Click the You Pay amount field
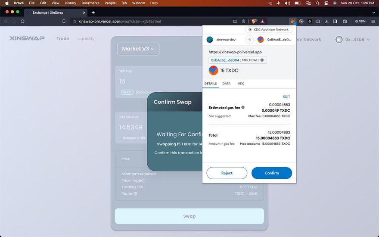This screenshot has width=379, height=237. click(x=122, y=81)
